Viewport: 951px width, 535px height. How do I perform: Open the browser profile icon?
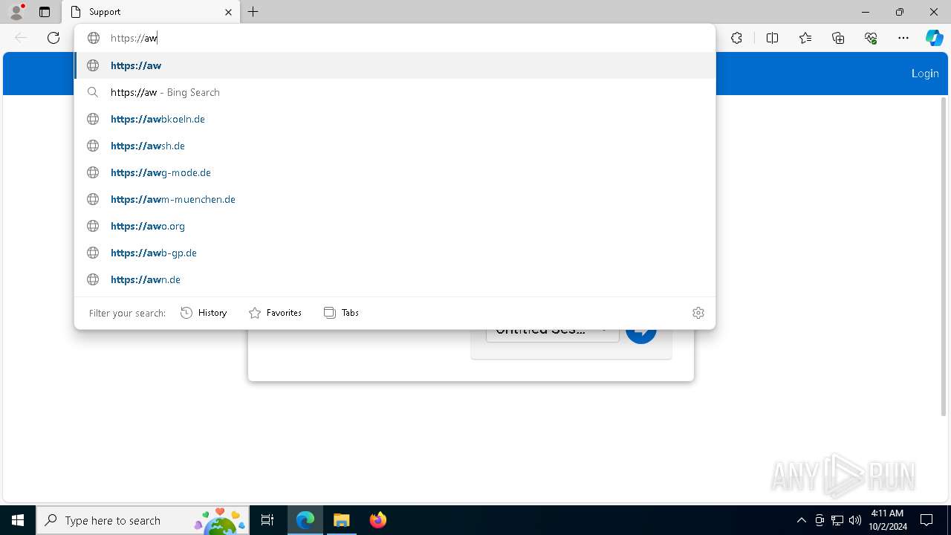[x=16, y=12]
